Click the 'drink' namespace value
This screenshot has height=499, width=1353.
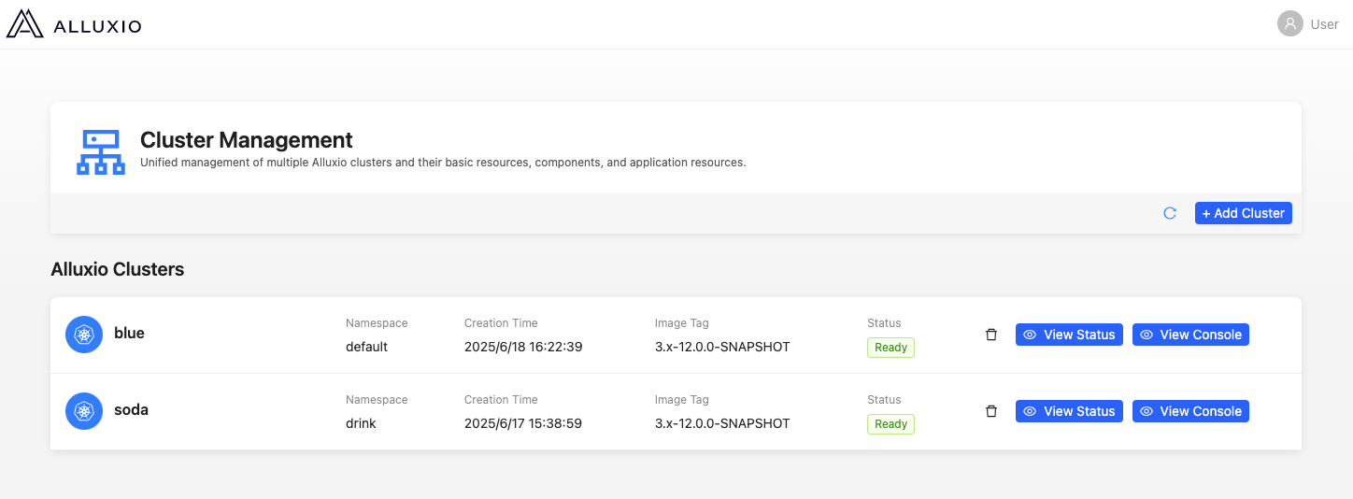tap(361, 423)
